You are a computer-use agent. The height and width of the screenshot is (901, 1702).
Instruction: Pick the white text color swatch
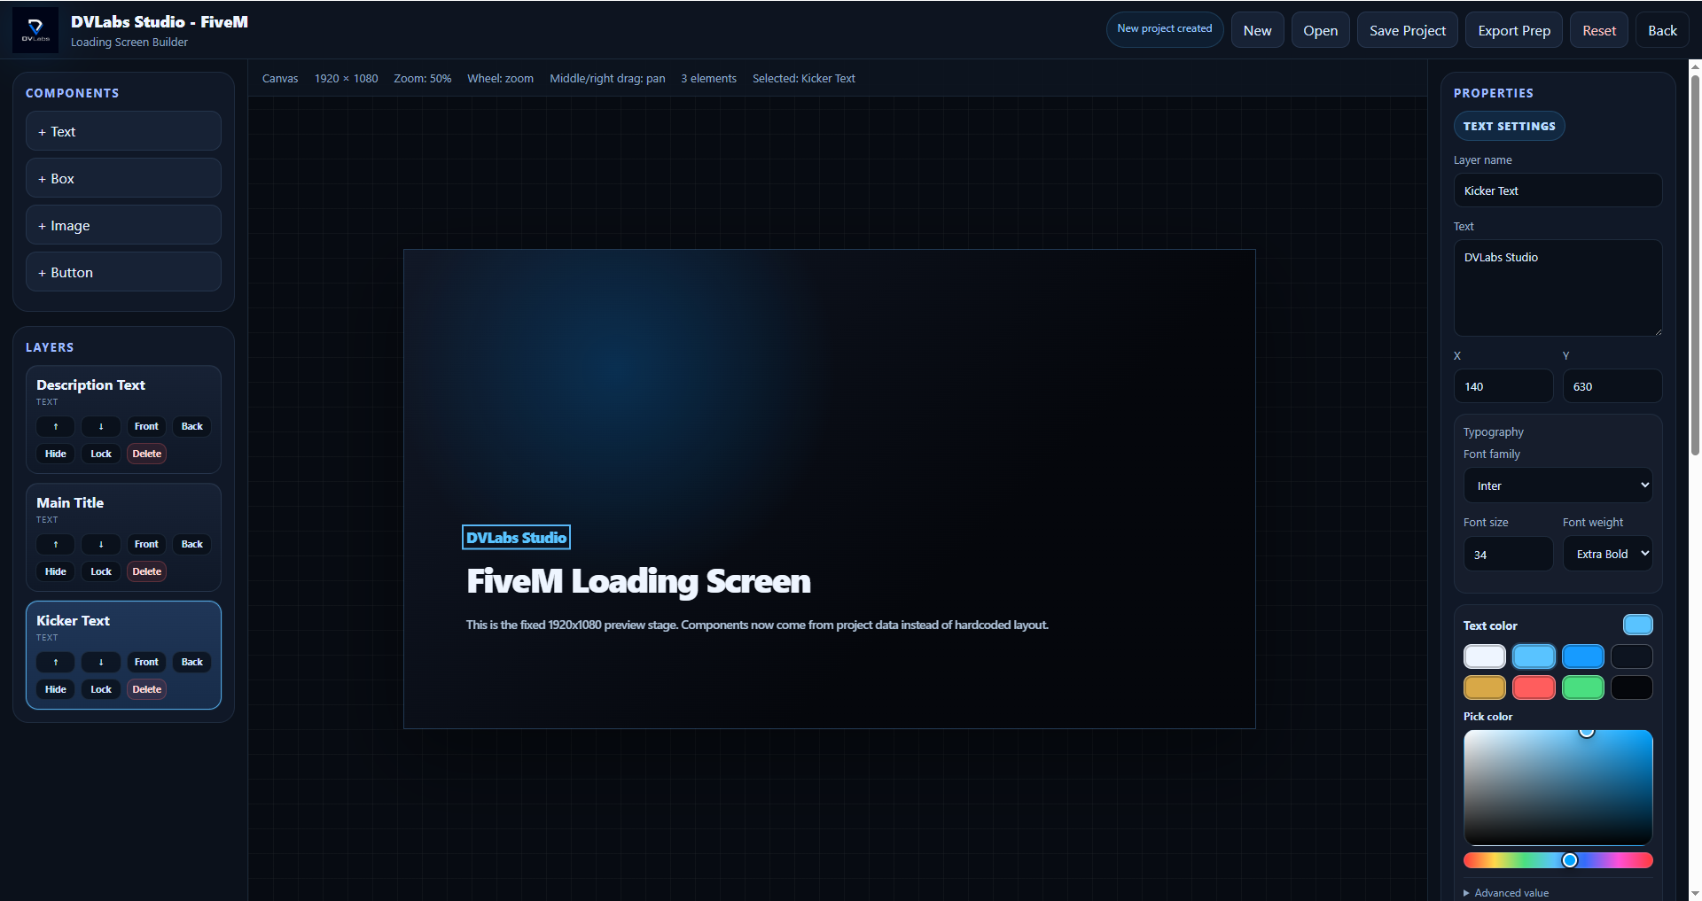click(1485, 656)
